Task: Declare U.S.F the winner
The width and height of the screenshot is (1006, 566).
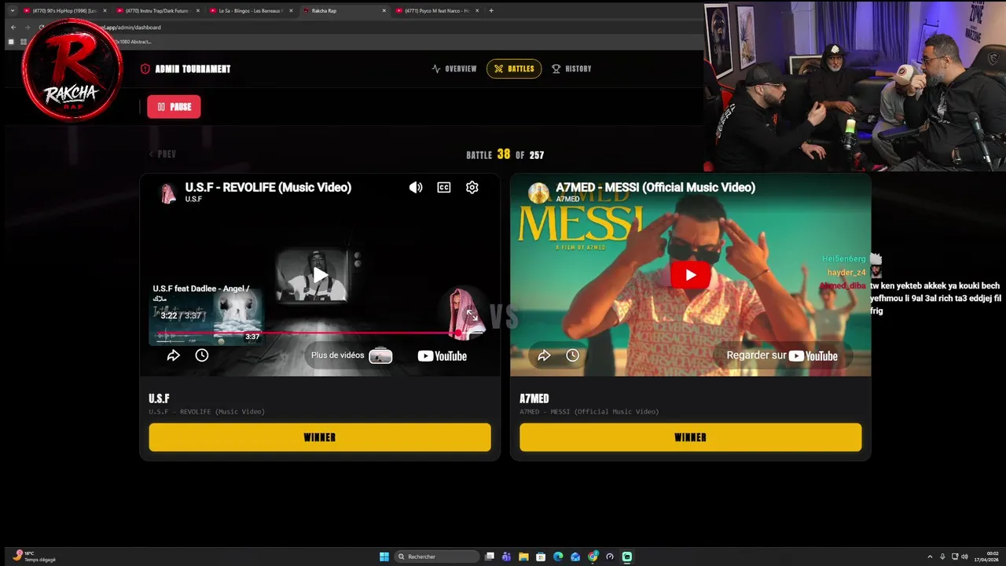Action: click(x=320, y=437)
